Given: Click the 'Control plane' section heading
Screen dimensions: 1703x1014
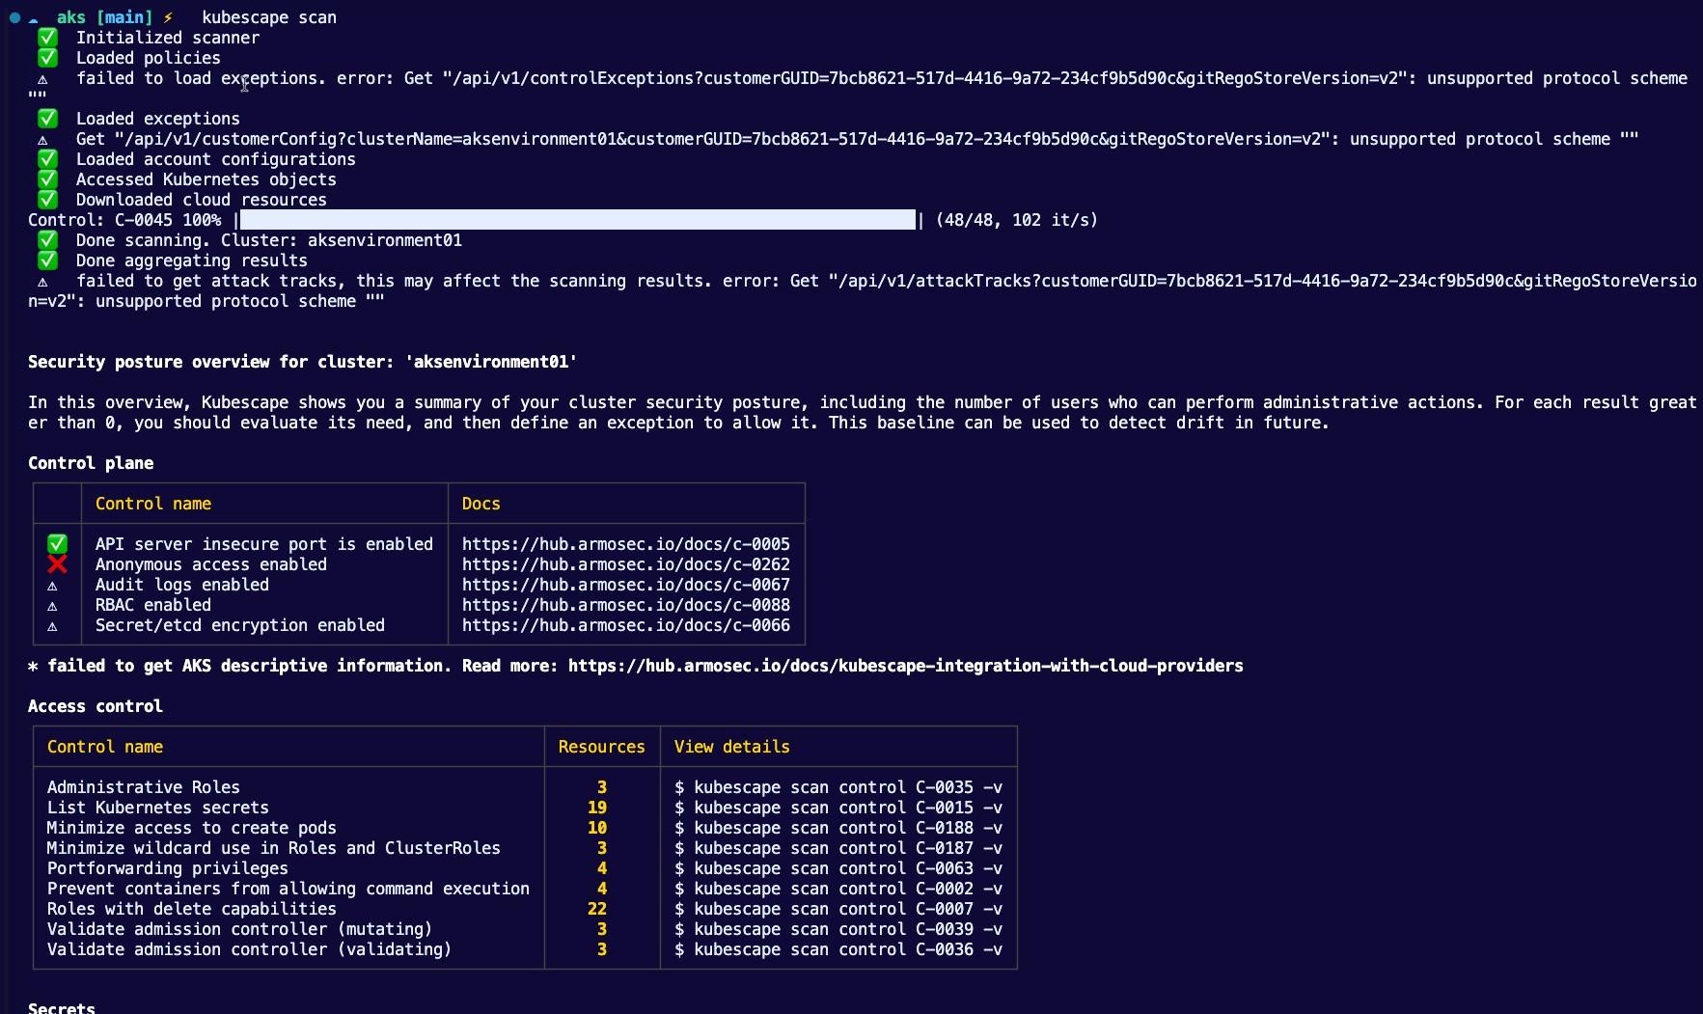Looking at the screenshot, I should [91, 463].
